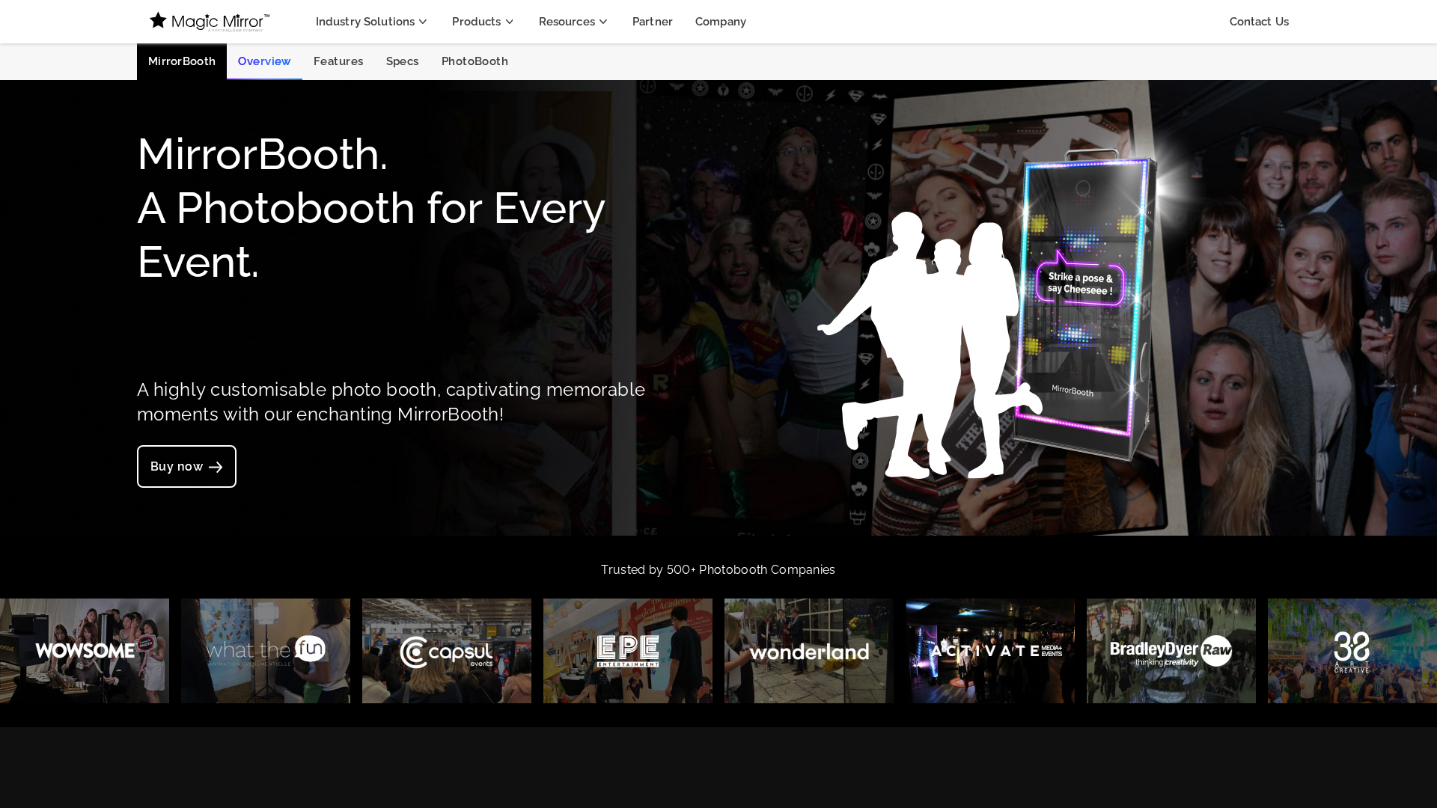Click the Magic Mirror logo
Viewport: 1437px width, 808px height.
coord(210,22)
